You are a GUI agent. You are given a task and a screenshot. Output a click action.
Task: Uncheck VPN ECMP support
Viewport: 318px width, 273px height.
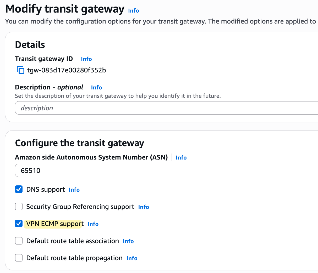[19, 223]
